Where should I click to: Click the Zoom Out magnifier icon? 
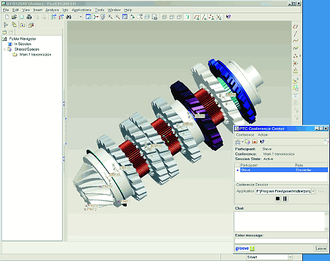[x=117, y=17]
